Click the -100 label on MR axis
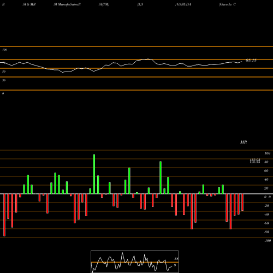The width and height of the screenshot is (273, 273). pyautogui.click(x=268, y=241)
